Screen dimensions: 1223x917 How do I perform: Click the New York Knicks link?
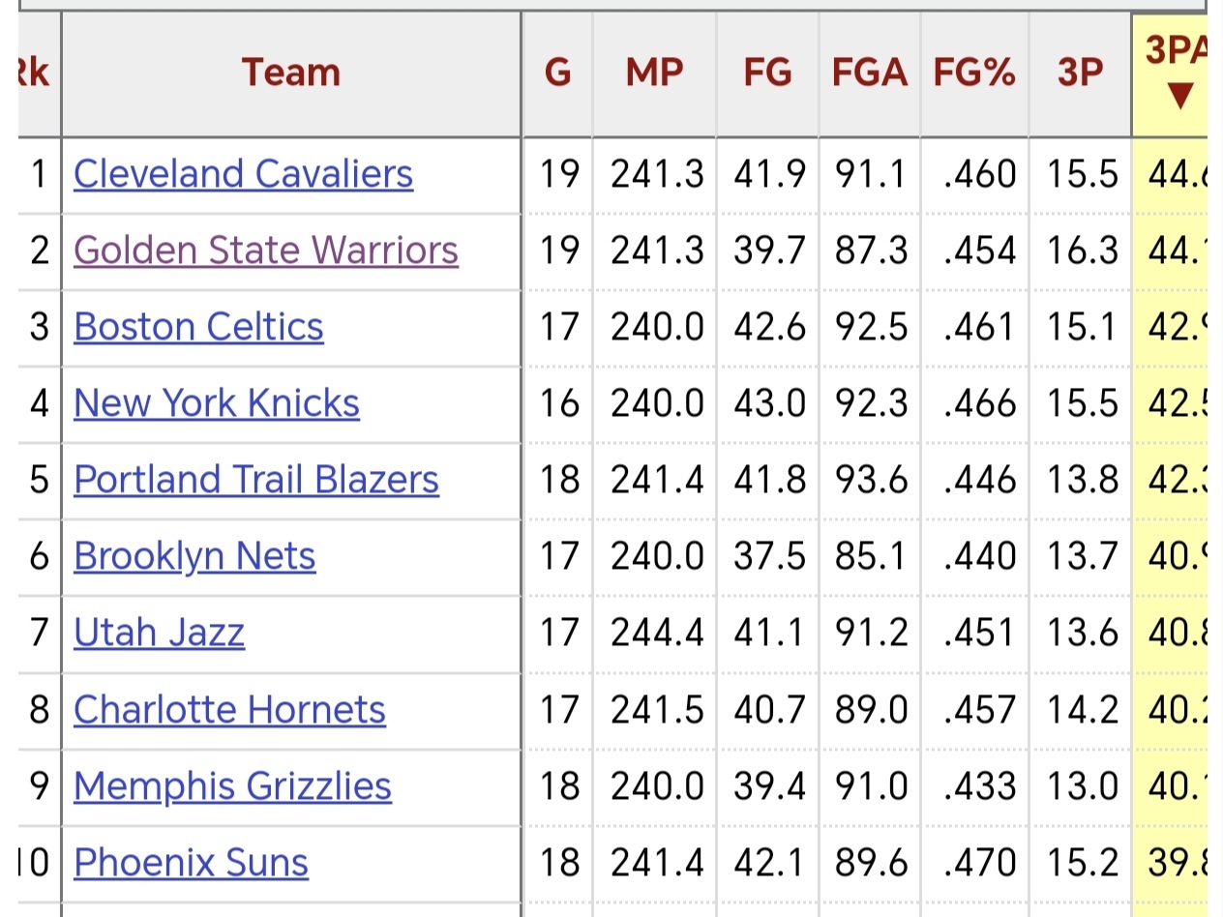pos(216,403)
